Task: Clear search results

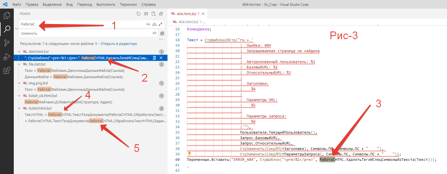Action: [x=146, y=14]
